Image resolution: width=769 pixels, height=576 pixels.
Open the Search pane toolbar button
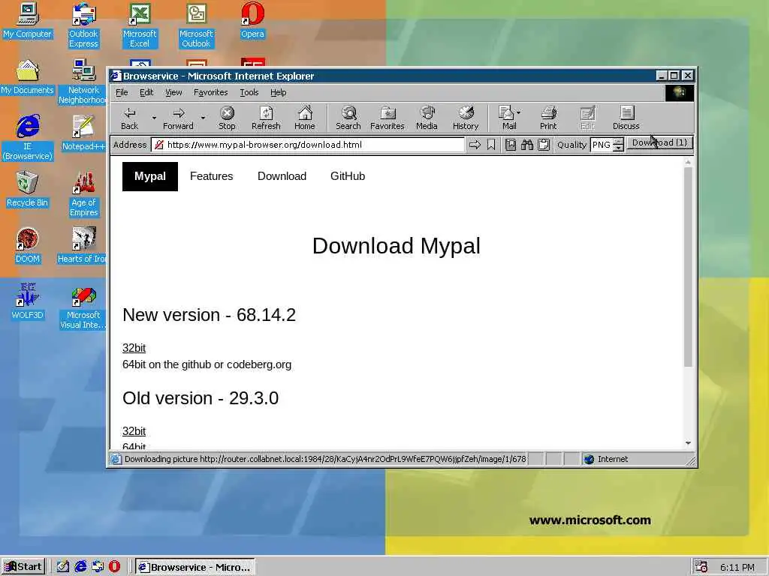point(348,118)
